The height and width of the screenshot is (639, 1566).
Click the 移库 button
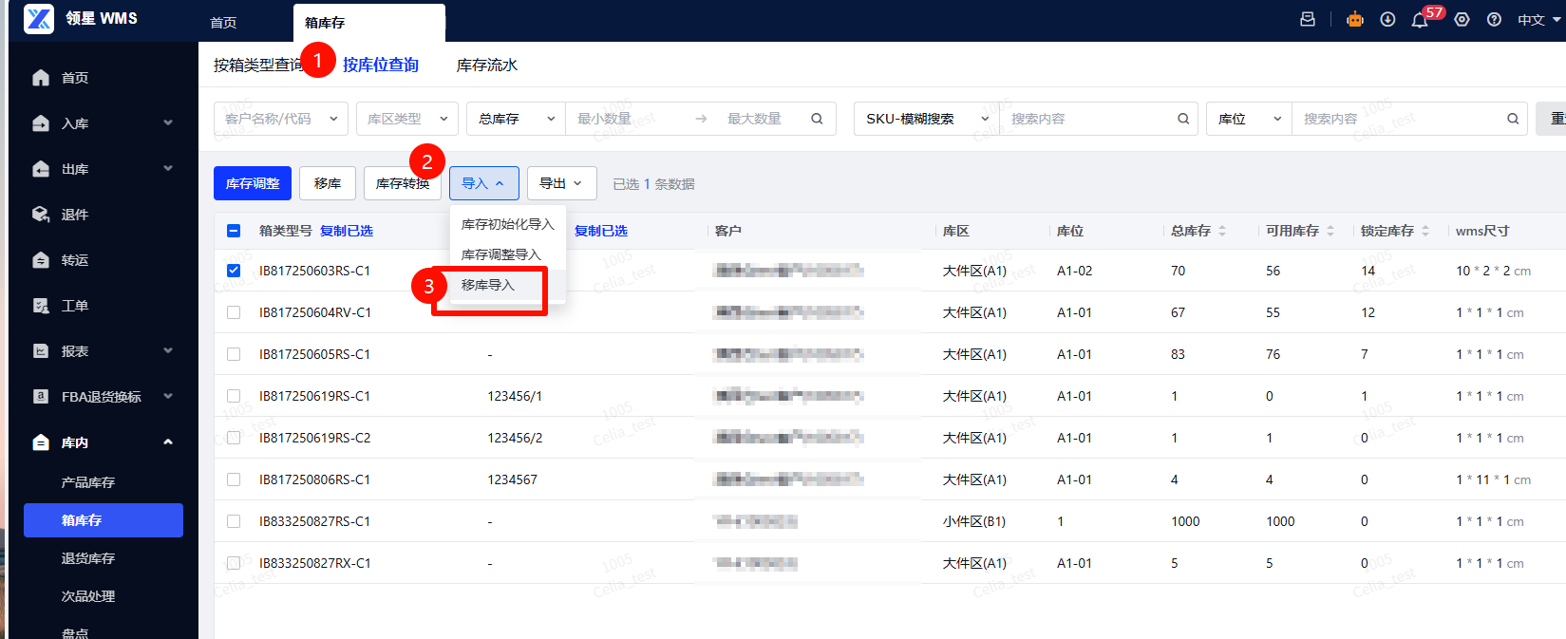point(328,183)
